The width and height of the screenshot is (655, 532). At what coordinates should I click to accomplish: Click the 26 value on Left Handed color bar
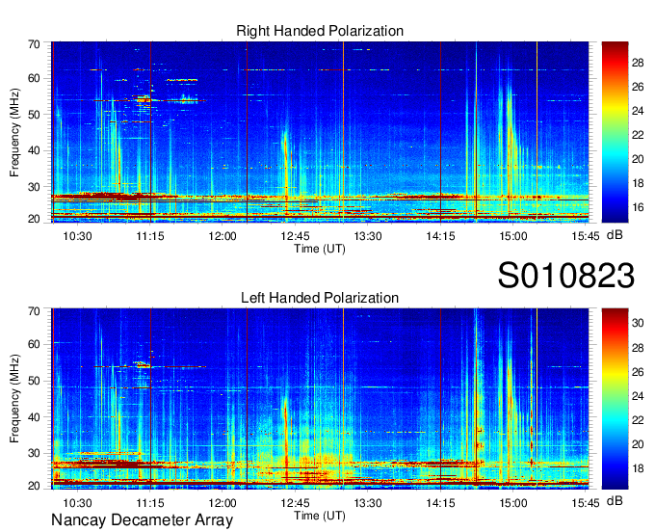point(638,372)
